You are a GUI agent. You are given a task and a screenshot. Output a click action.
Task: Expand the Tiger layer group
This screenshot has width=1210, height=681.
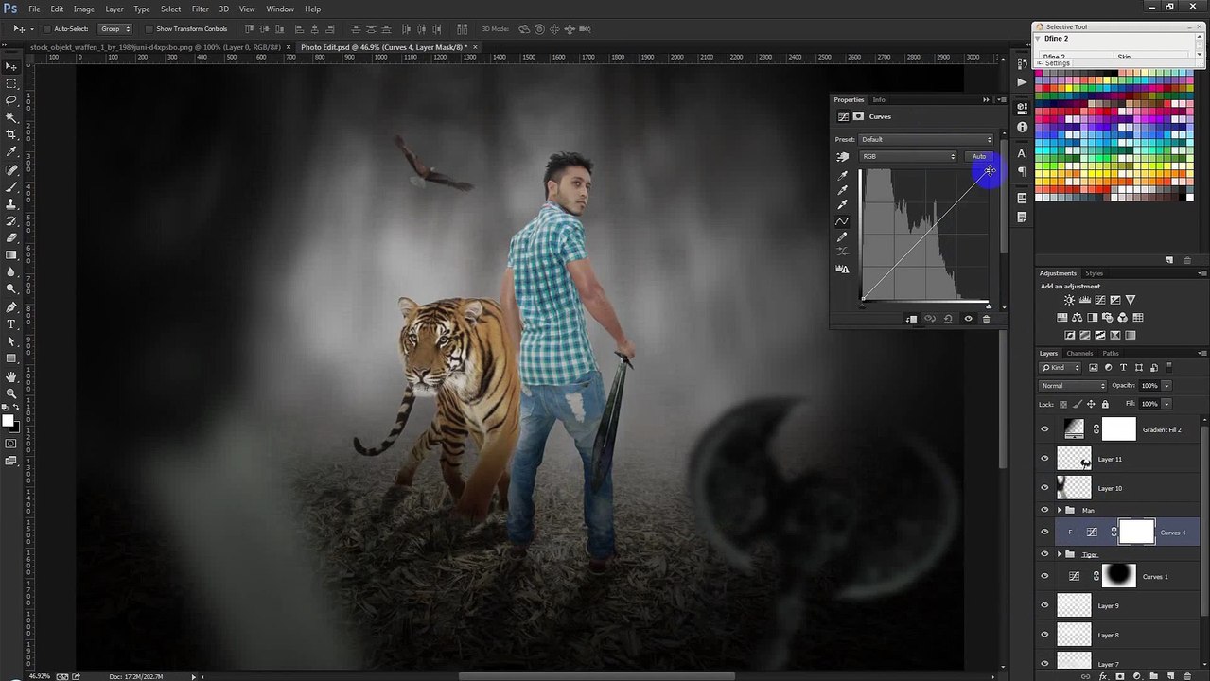click(1059, 554)
